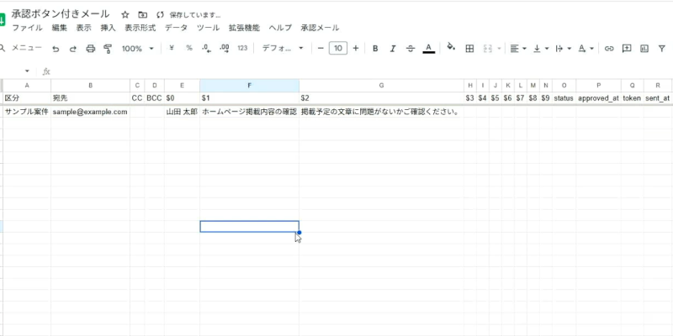Select column F header

tap(249, 86)
